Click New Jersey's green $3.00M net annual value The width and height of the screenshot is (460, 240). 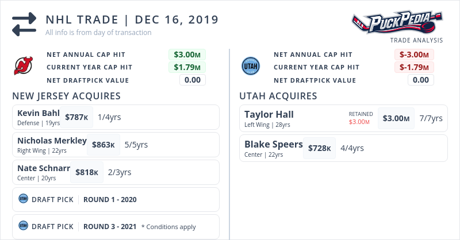(x=187, y=55)
